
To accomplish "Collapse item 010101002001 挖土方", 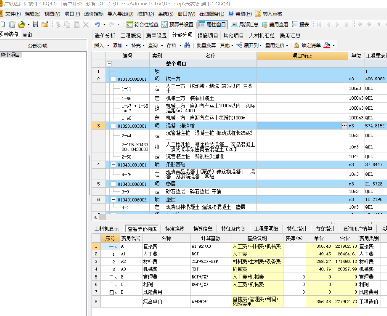I will (x=113, y=79).
